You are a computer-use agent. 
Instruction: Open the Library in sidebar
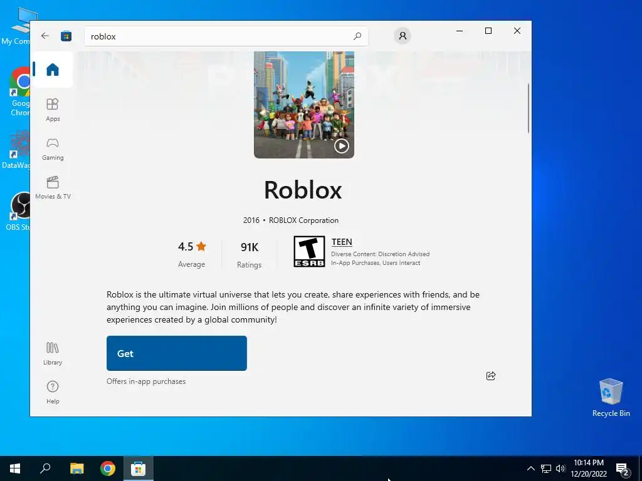pyautogui.click(x=53, y=354)
